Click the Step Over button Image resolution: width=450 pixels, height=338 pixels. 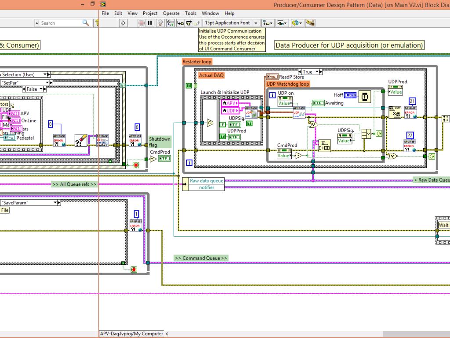189,23
